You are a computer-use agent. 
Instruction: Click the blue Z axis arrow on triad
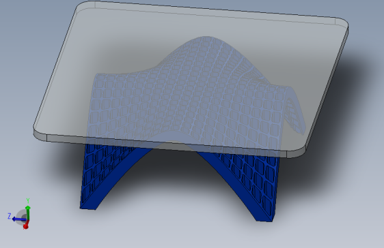[x=19, y=219]
